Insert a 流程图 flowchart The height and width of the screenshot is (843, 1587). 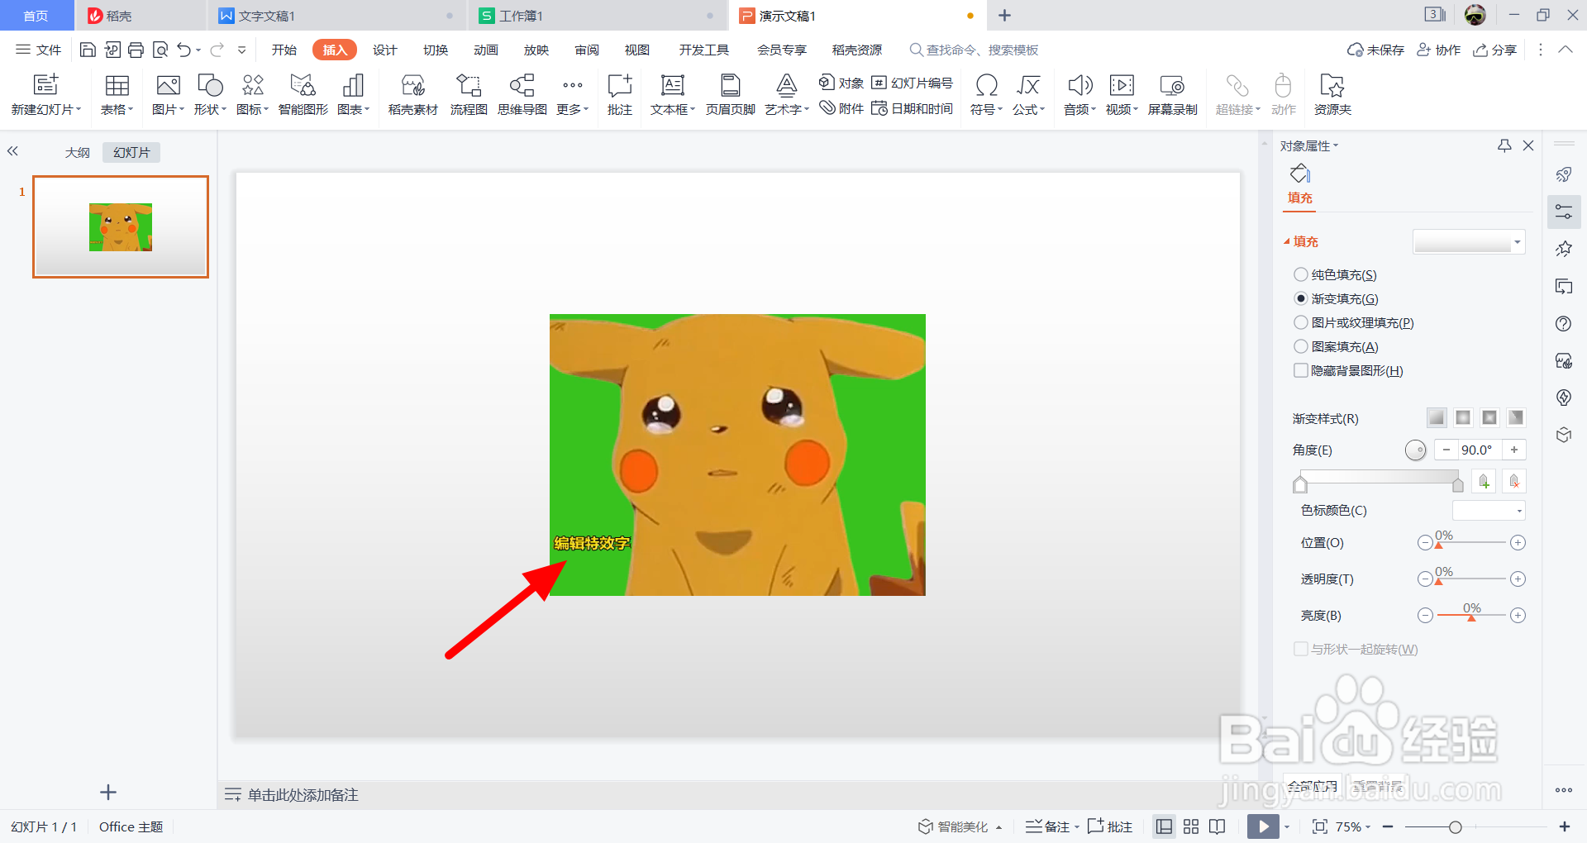point(469,94)
